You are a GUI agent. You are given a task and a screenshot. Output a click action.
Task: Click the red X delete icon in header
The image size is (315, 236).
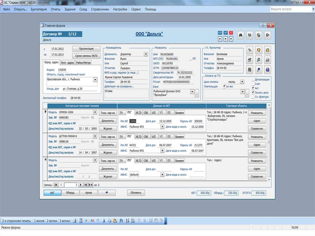pyautogui.click(x=231, y=33)
